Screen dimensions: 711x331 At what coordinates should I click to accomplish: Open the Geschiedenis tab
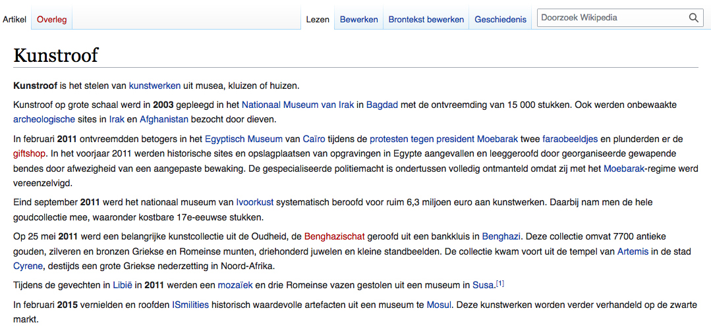tap(500, 20)
